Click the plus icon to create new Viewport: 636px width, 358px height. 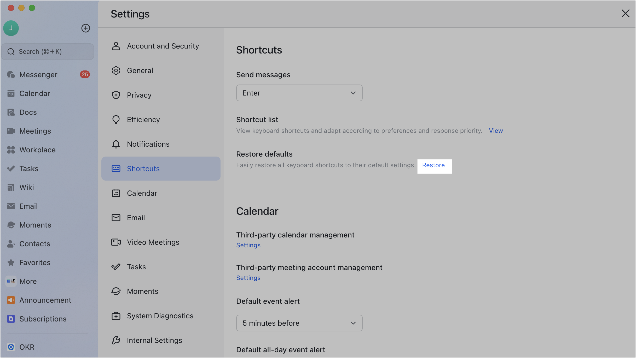click(x=86, y=28)
